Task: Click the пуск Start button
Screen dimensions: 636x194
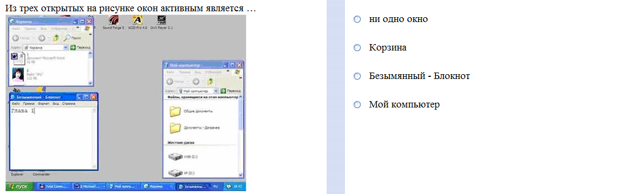Action: click(19, 186)
